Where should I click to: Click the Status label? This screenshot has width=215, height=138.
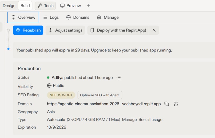pos(23,77)
